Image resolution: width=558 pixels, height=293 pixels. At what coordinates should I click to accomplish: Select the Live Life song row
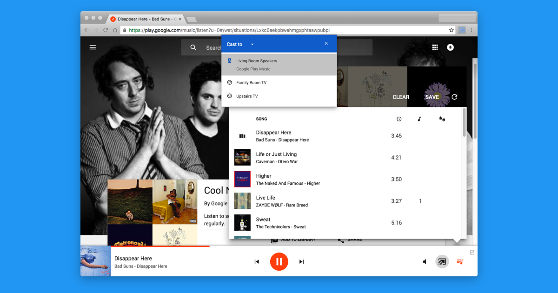click(345, 201)
